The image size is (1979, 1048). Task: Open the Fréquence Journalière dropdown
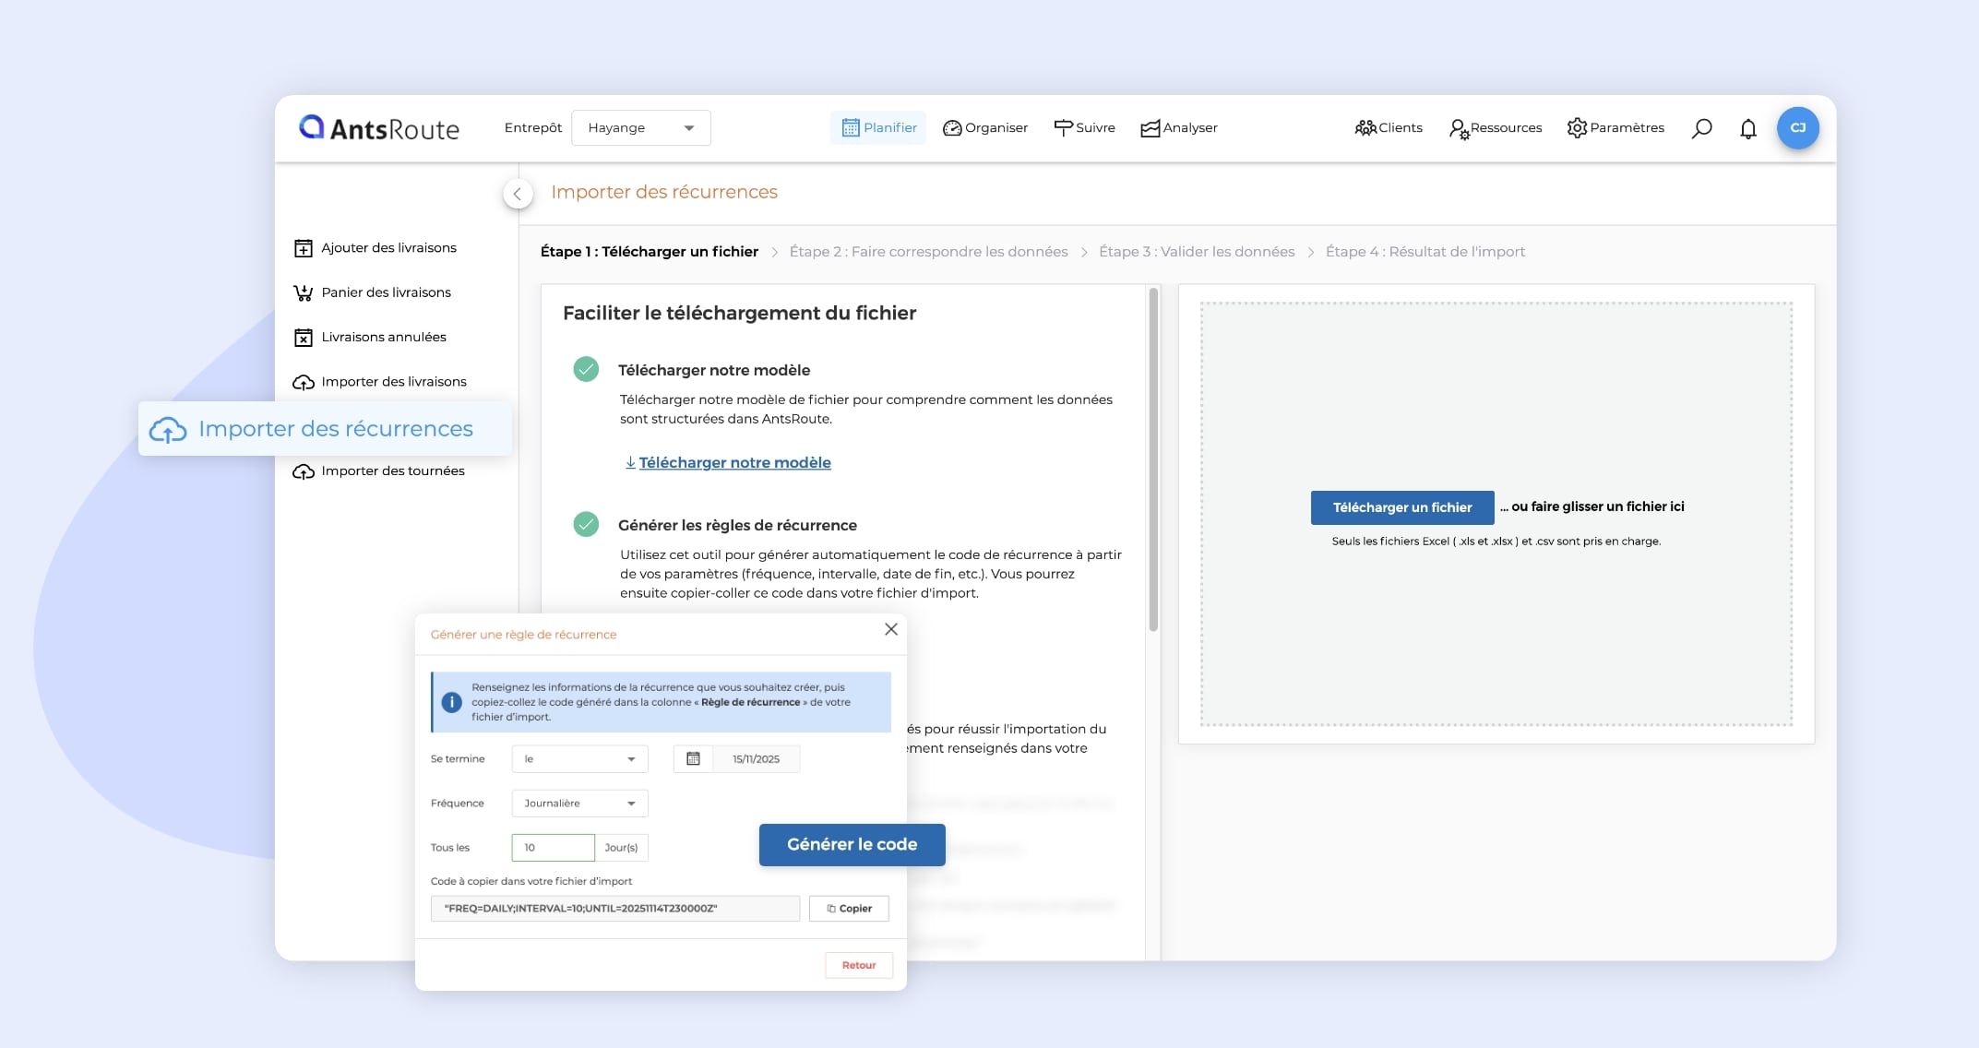coord(579,803)
